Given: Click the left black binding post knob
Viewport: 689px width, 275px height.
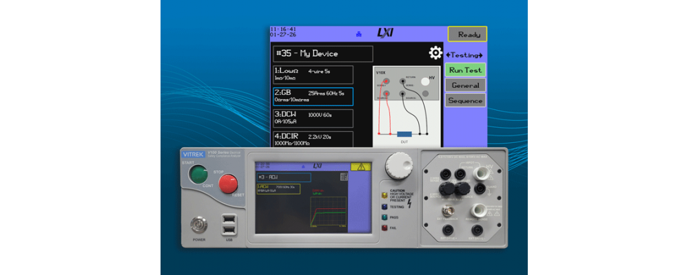Looking at the screenshot, I should click(447, 190).
